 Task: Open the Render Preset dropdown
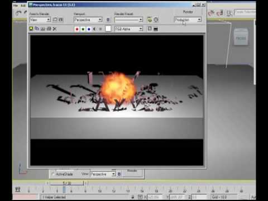pos(129,20)
